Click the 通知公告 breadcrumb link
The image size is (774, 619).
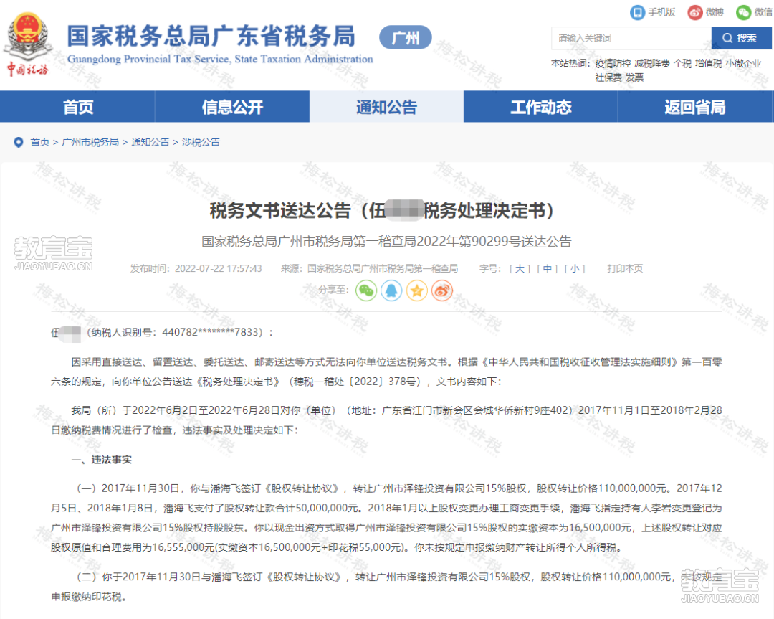tap(150, 142)
